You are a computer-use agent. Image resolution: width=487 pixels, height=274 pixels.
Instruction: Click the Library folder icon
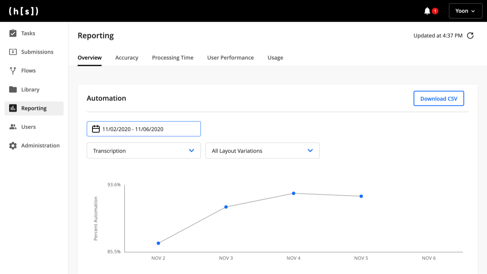coord(13,89)
